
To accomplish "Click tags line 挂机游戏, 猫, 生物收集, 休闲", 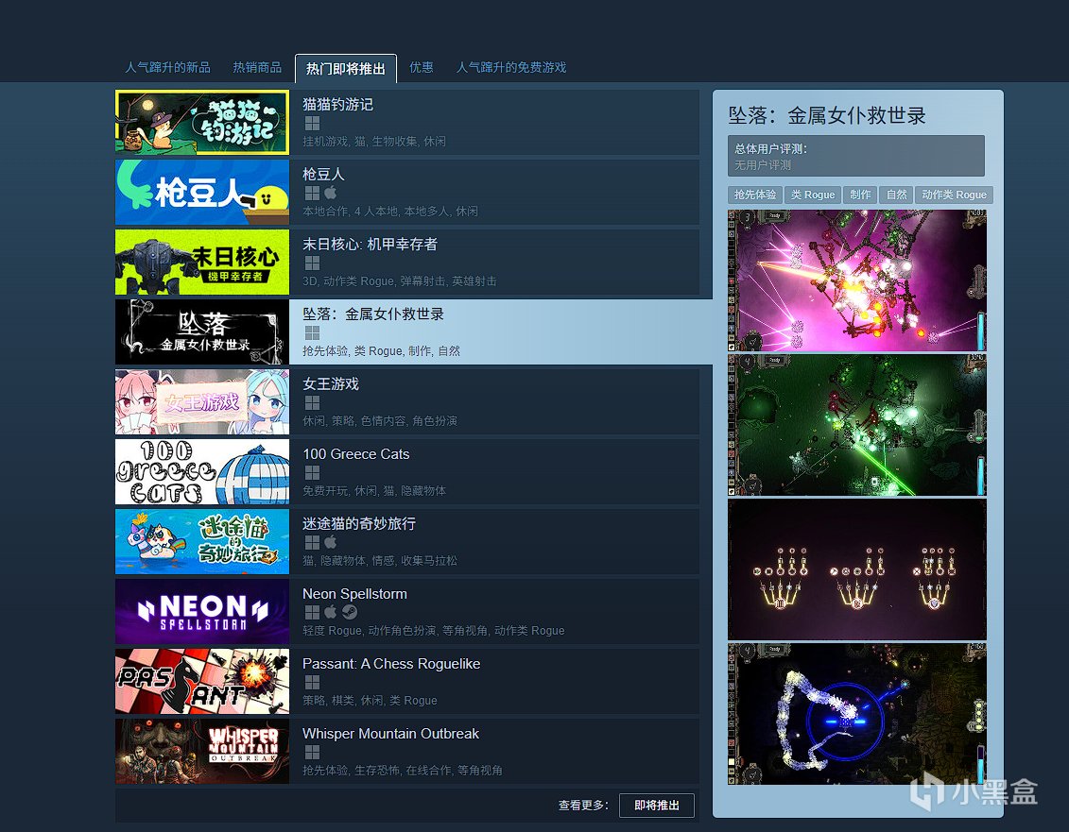I will click(373, 141).
